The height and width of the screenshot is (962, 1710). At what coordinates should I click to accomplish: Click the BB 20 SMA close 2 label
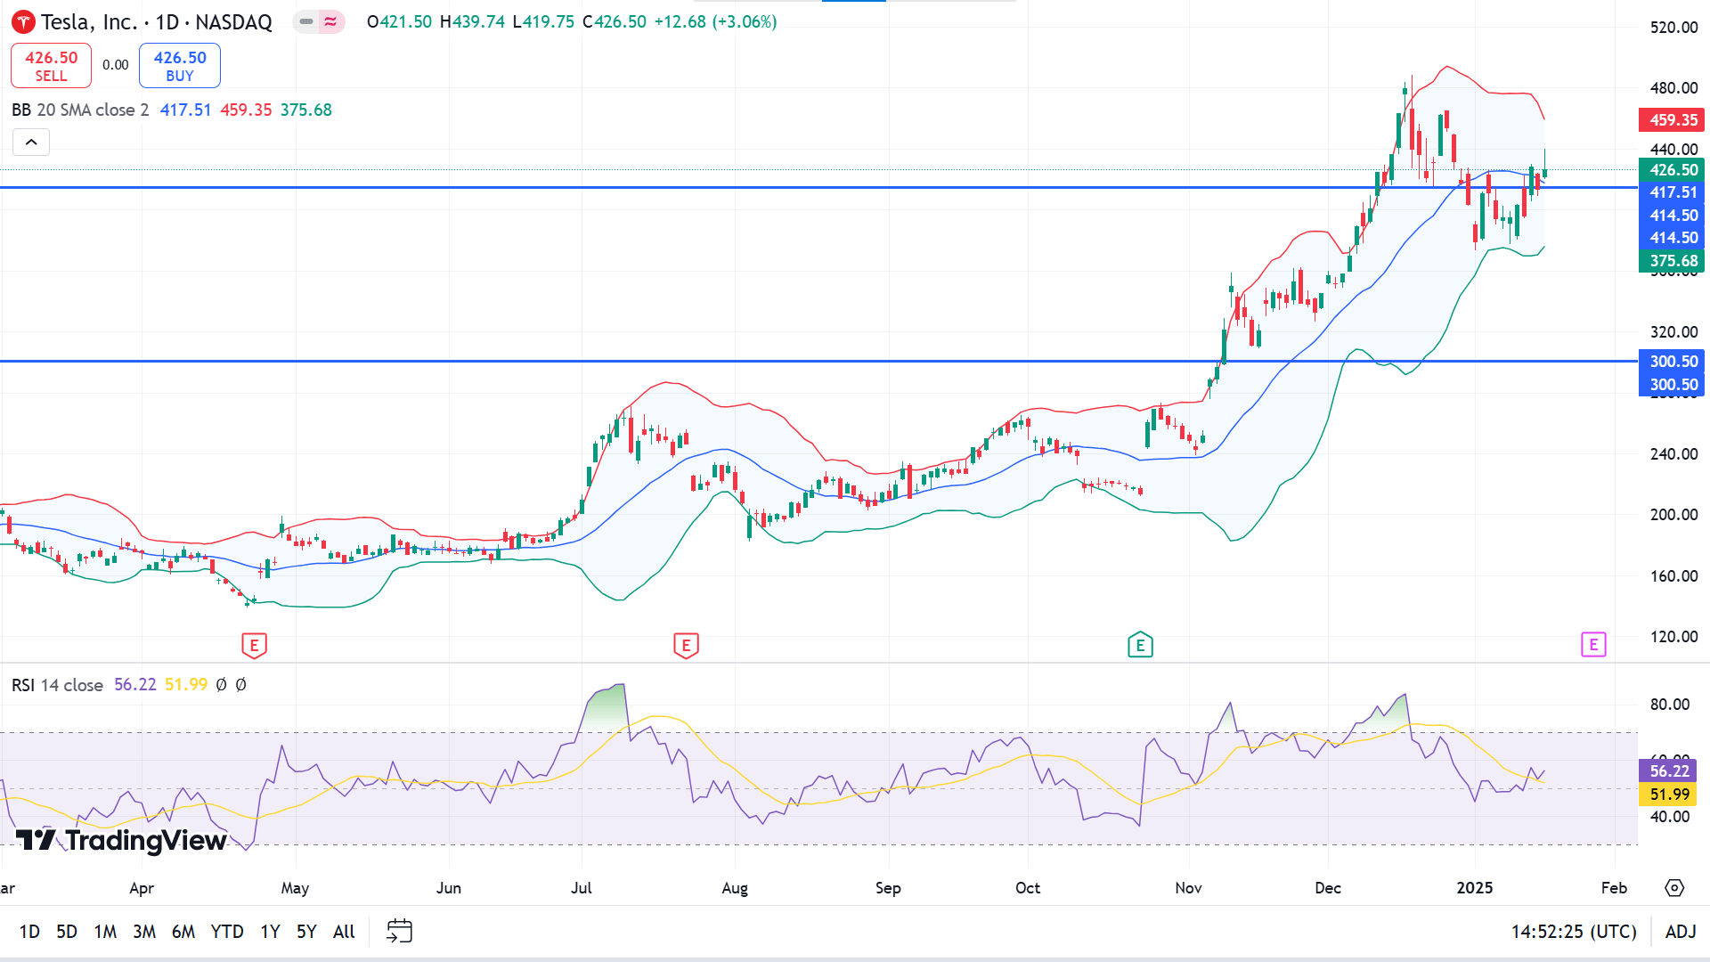(x=80, y=110)
